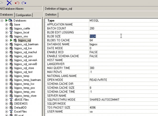
Task: Expand the Excel Files alias node
Action: pos(7,112)
